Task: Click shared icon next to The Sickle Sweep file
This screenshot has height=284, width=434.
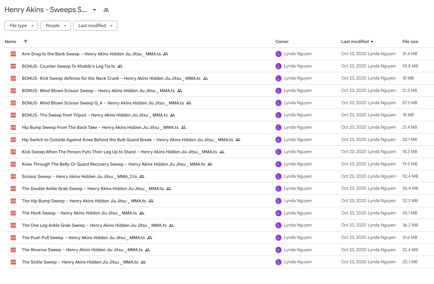Action: [143, 262]
